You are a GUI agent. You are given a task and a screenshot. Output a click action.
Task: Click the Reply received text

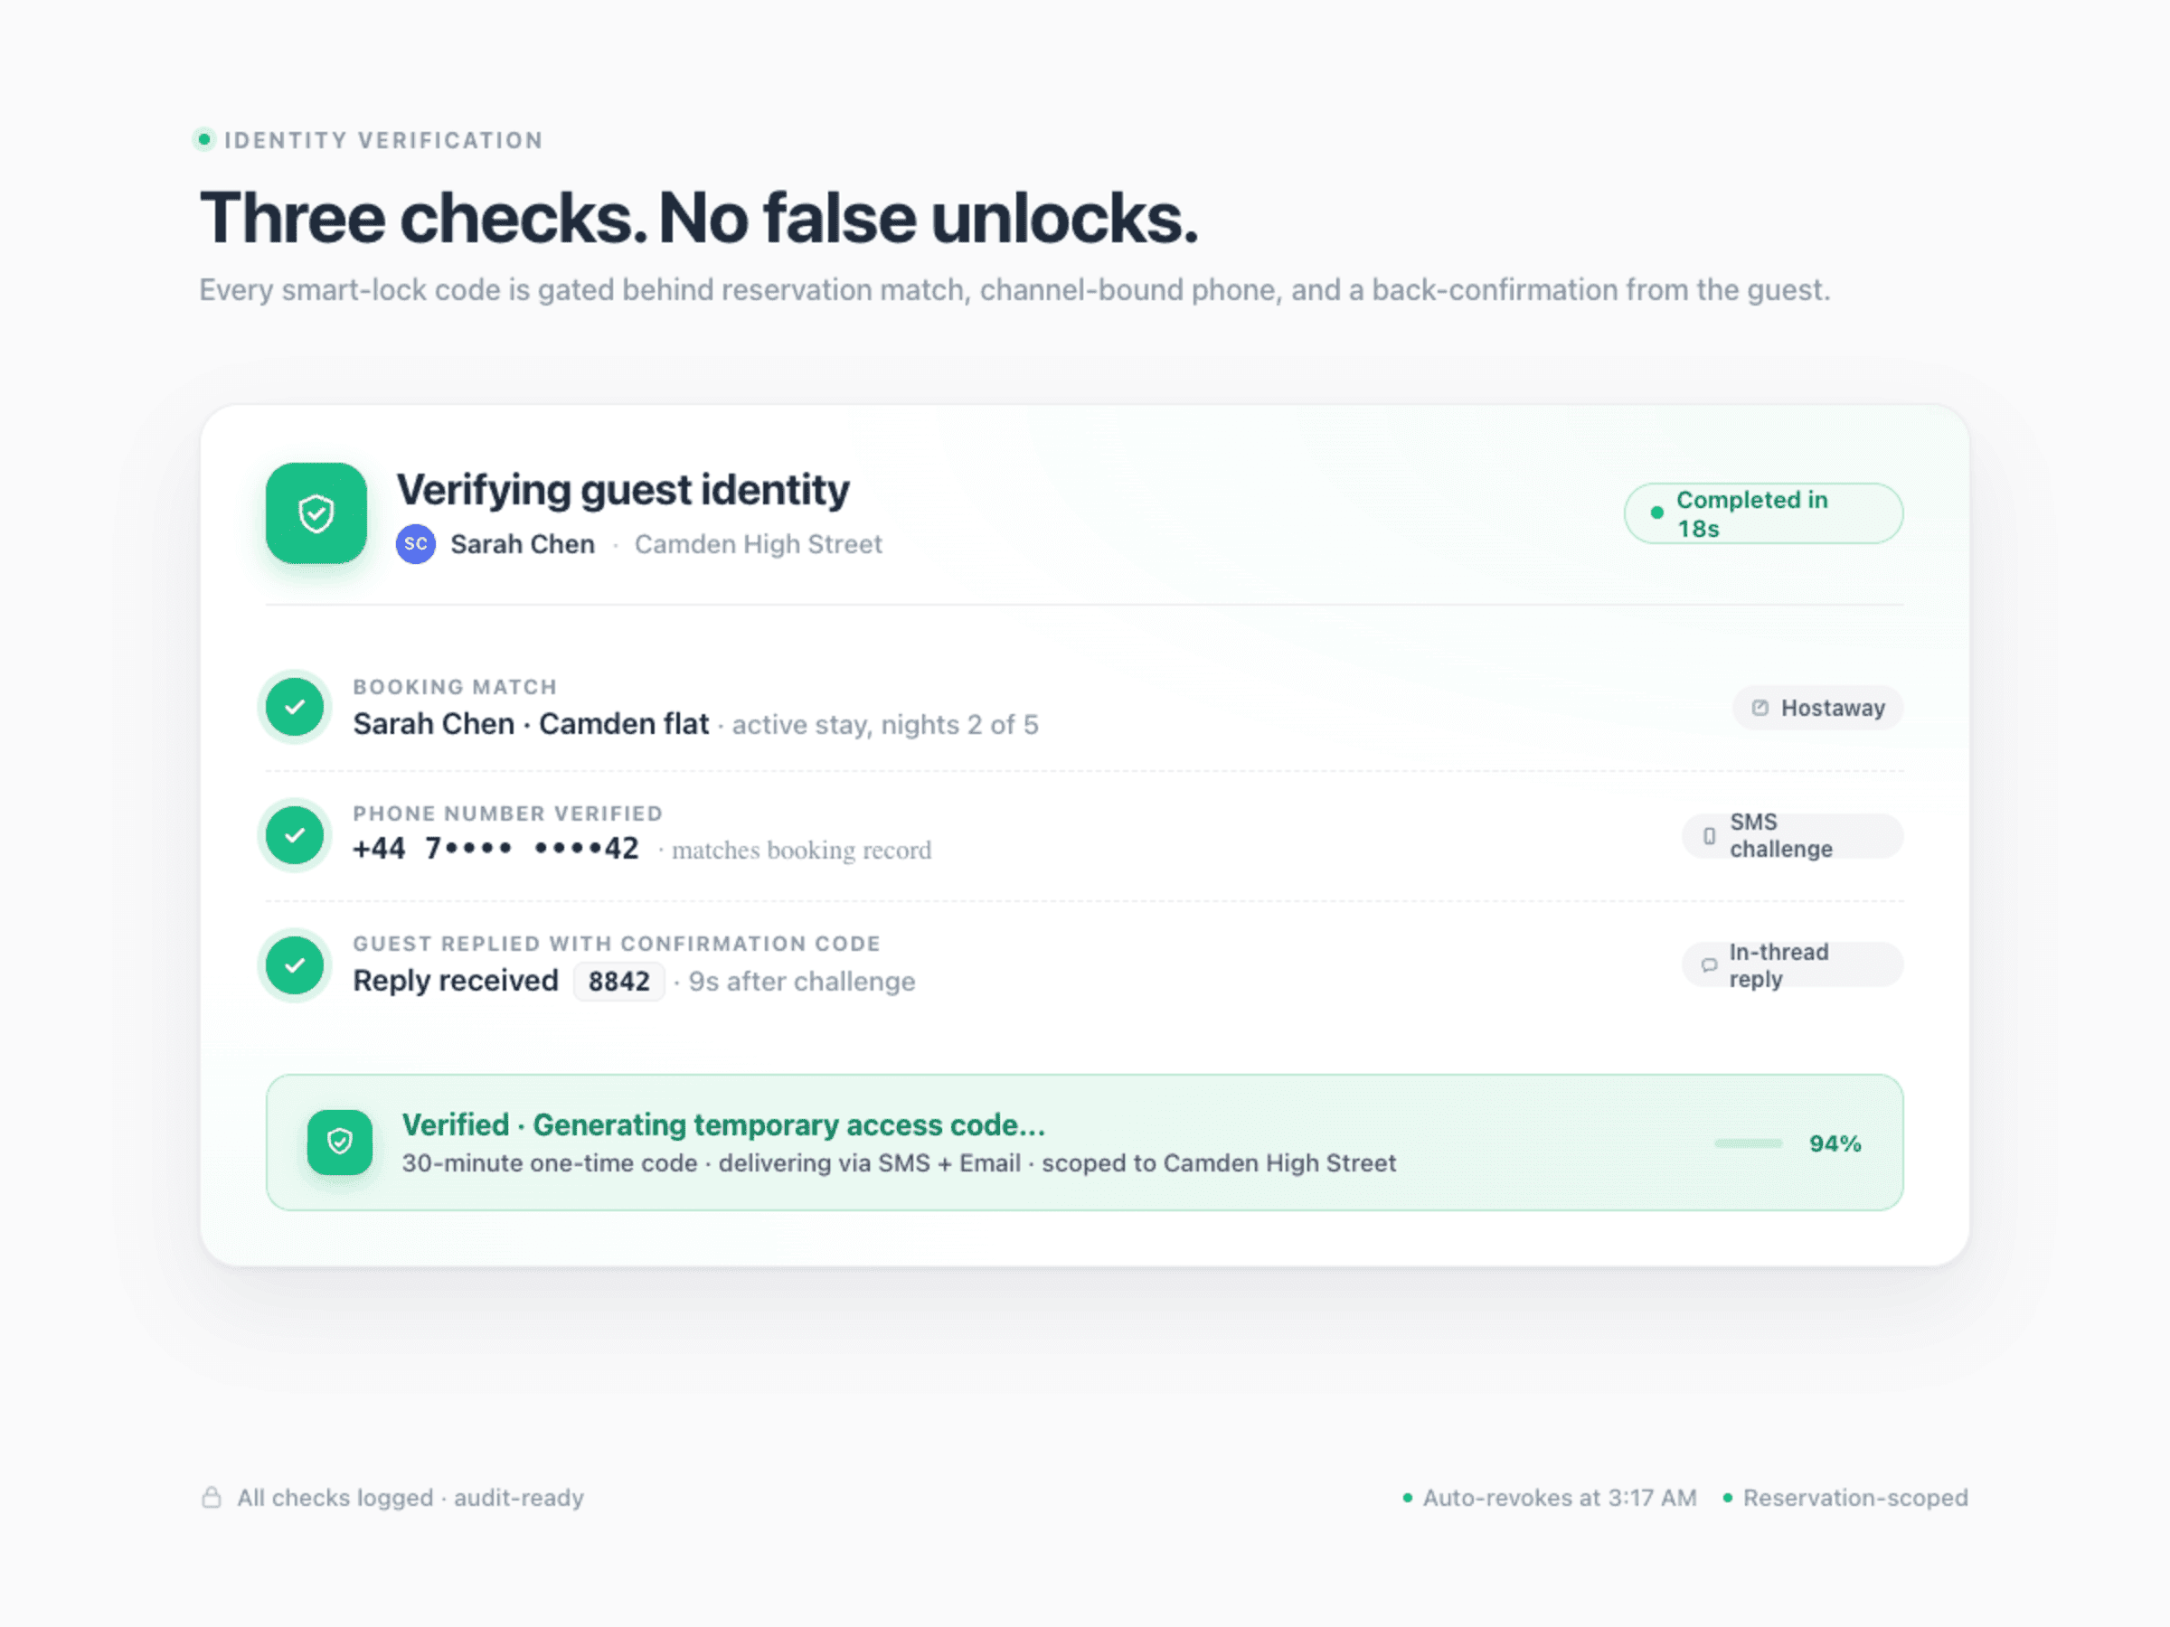(x=457, y=981)
